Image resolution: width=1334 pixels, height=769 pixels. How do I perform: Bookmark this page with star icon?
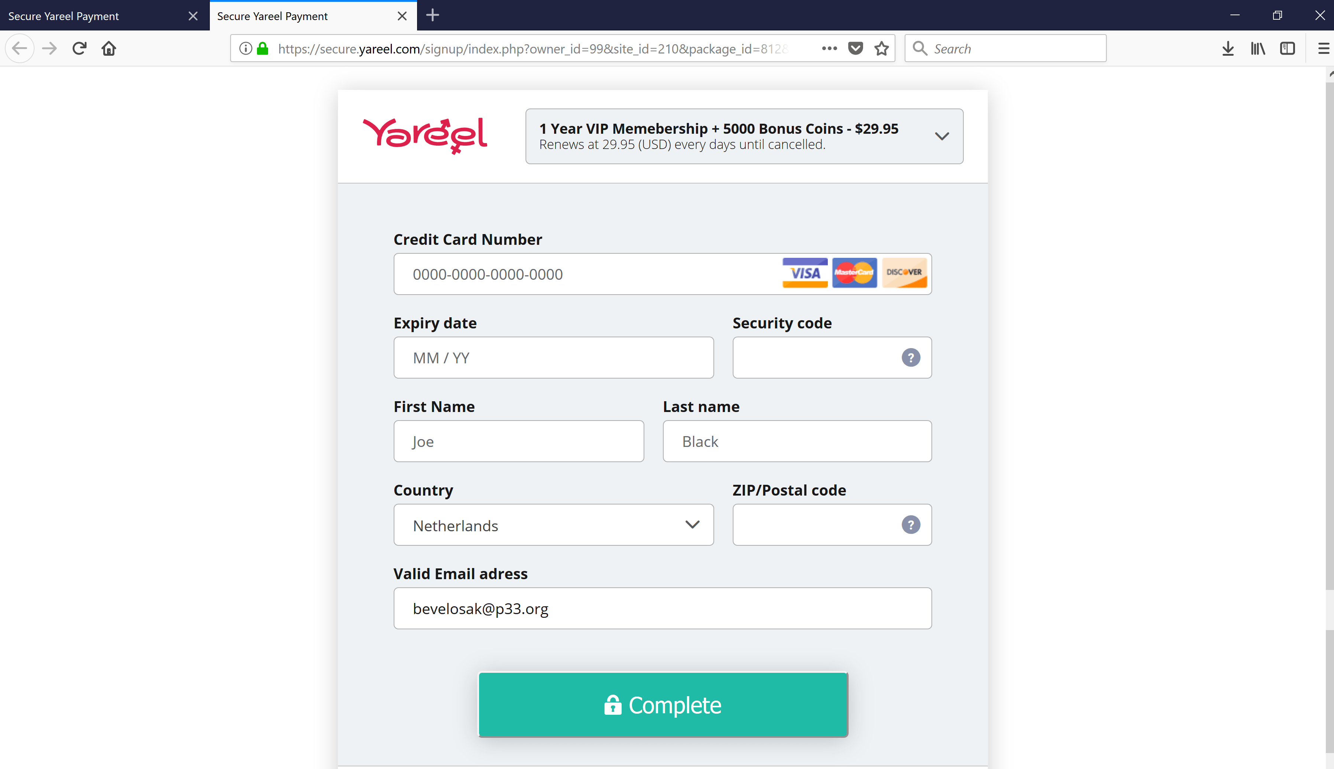(881, 49)
